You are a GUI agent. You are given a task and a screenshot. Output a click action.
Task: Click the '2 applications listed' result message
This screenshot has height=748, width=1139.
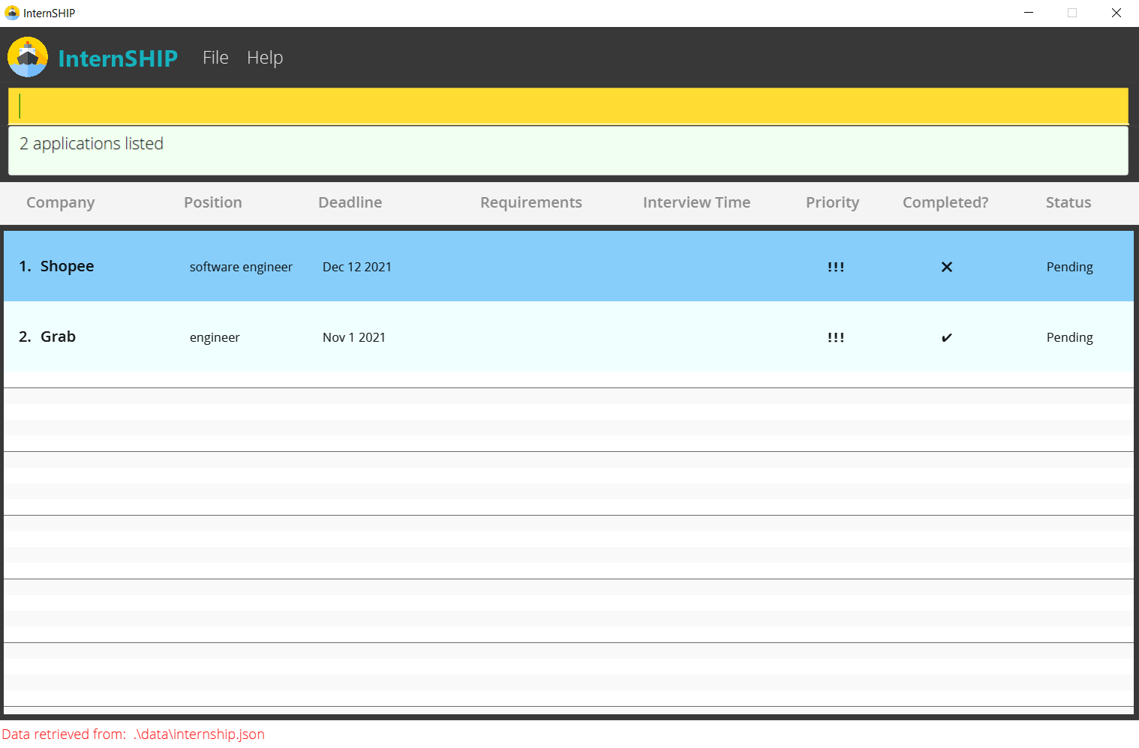(92, 144)
